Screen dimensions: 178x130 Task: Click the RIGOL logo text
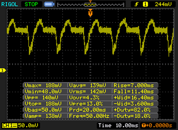pyautogui.click(x=9, y=4)
